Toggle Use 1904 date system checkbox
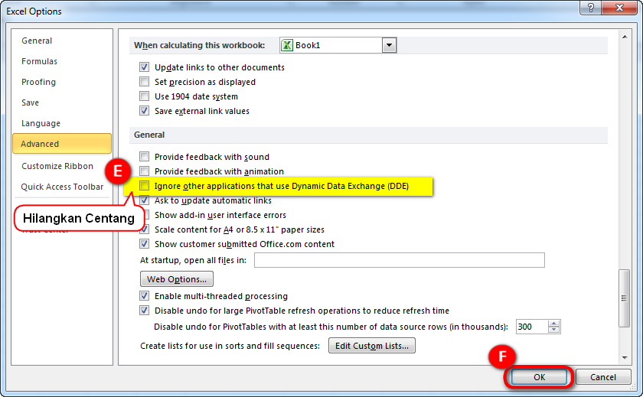The height and width of the screenshot is (397, 643). 144,96
